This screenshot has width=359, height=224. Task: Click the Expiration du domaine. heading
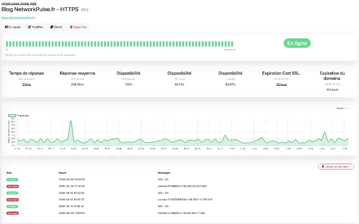pyautogui.click(x=332, y=76)
